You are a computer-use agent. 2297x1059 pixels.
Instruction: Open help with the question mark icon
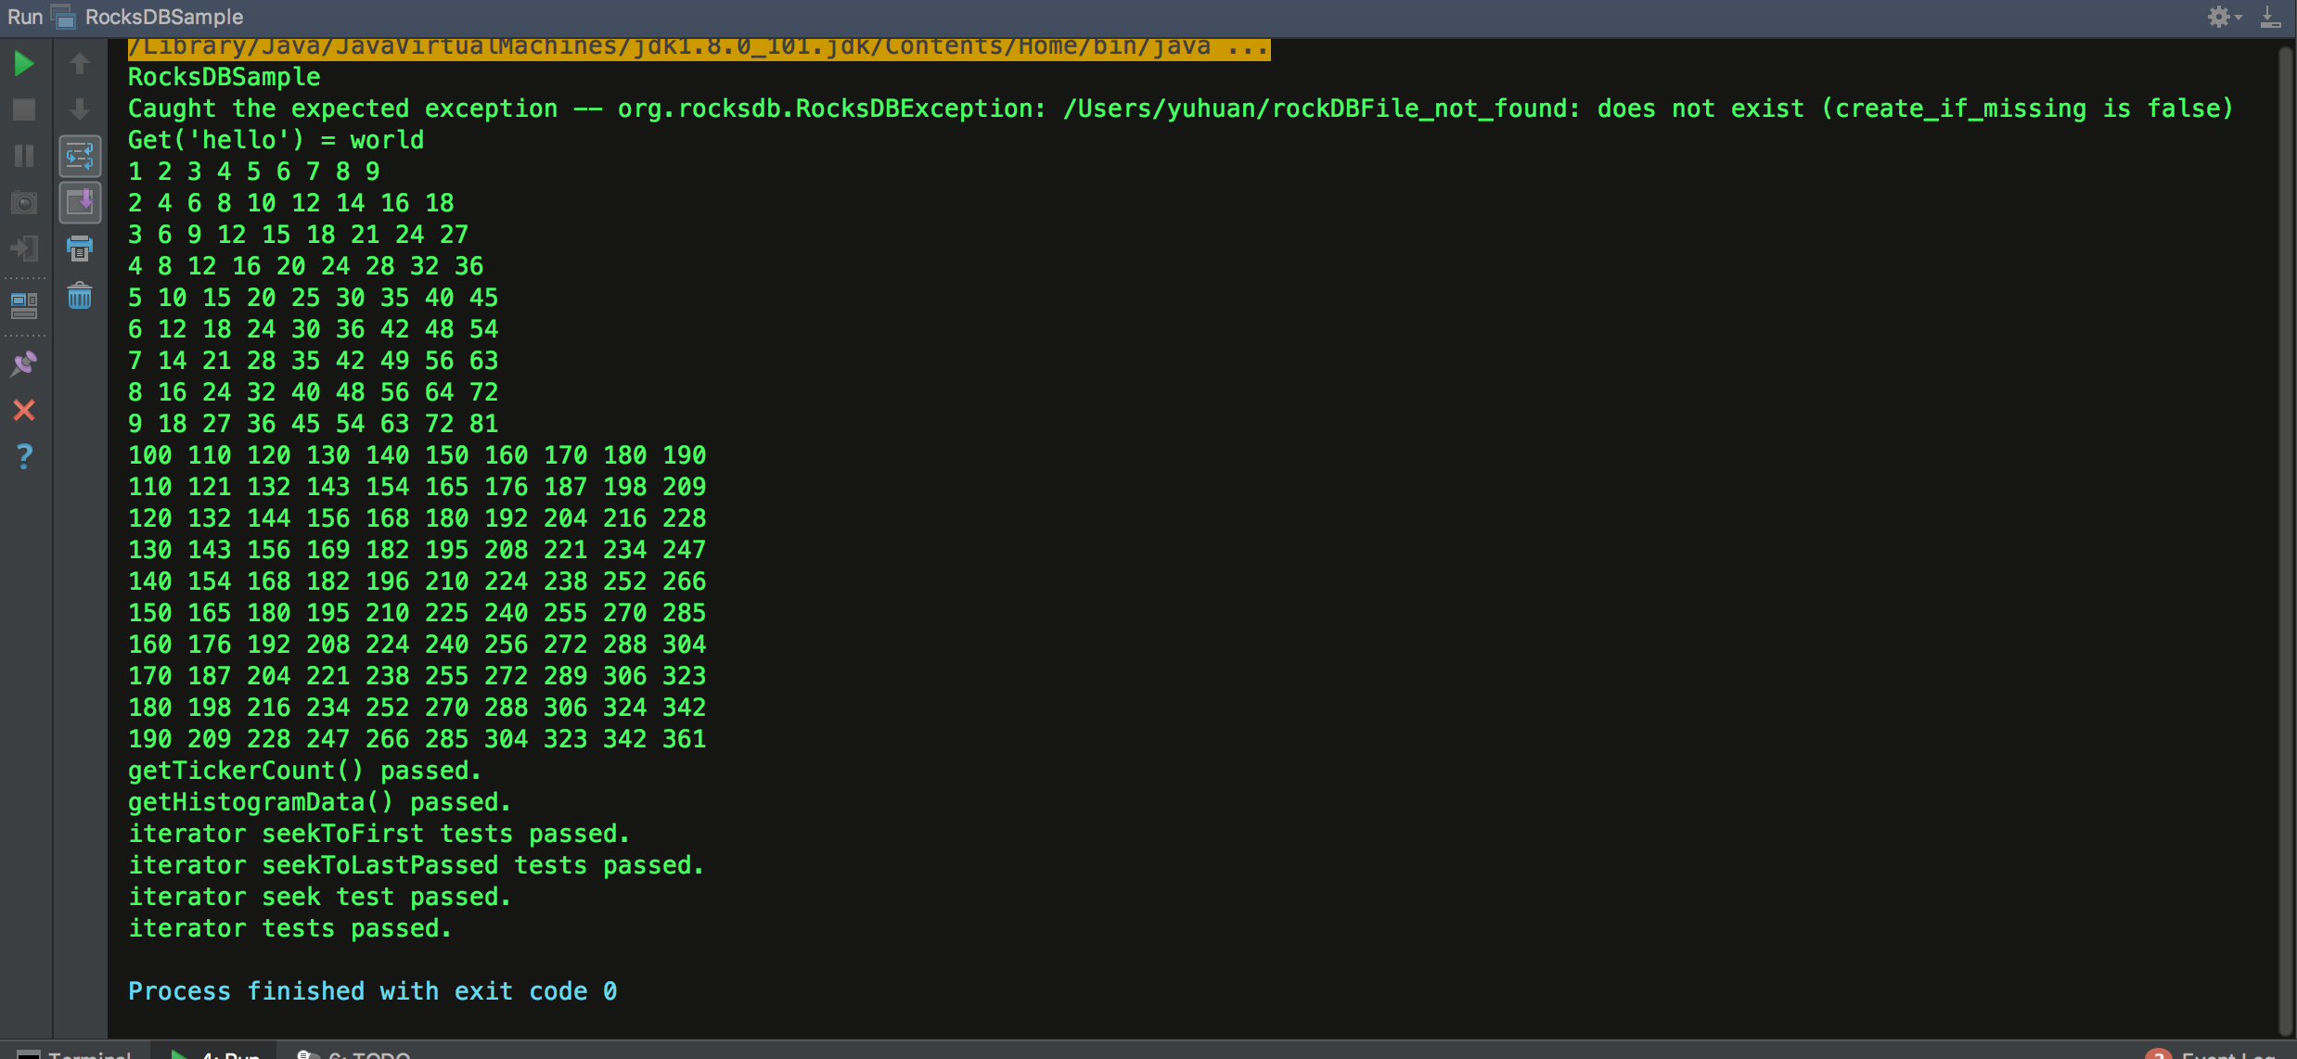point(24,456)
